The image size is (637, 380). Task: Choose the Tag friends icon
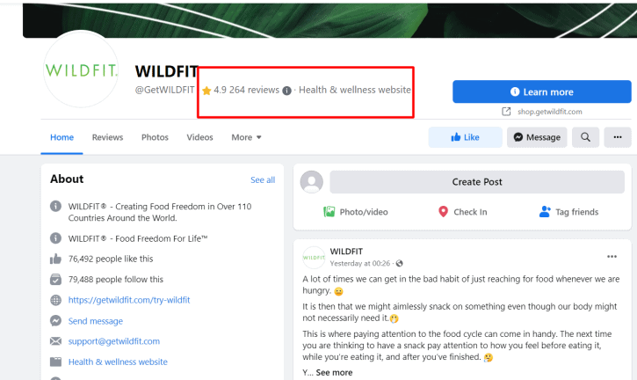point(545,212)
